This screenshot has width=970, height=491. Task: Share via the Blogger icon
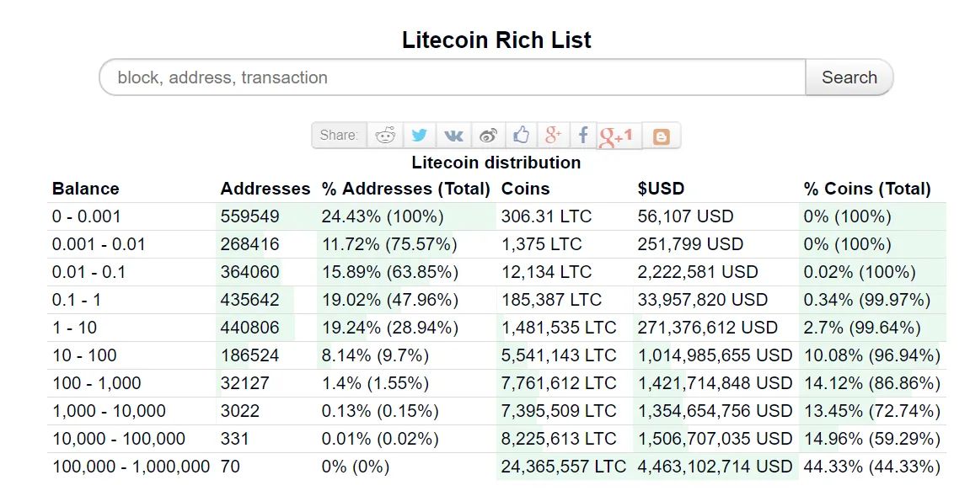(661, 136)
